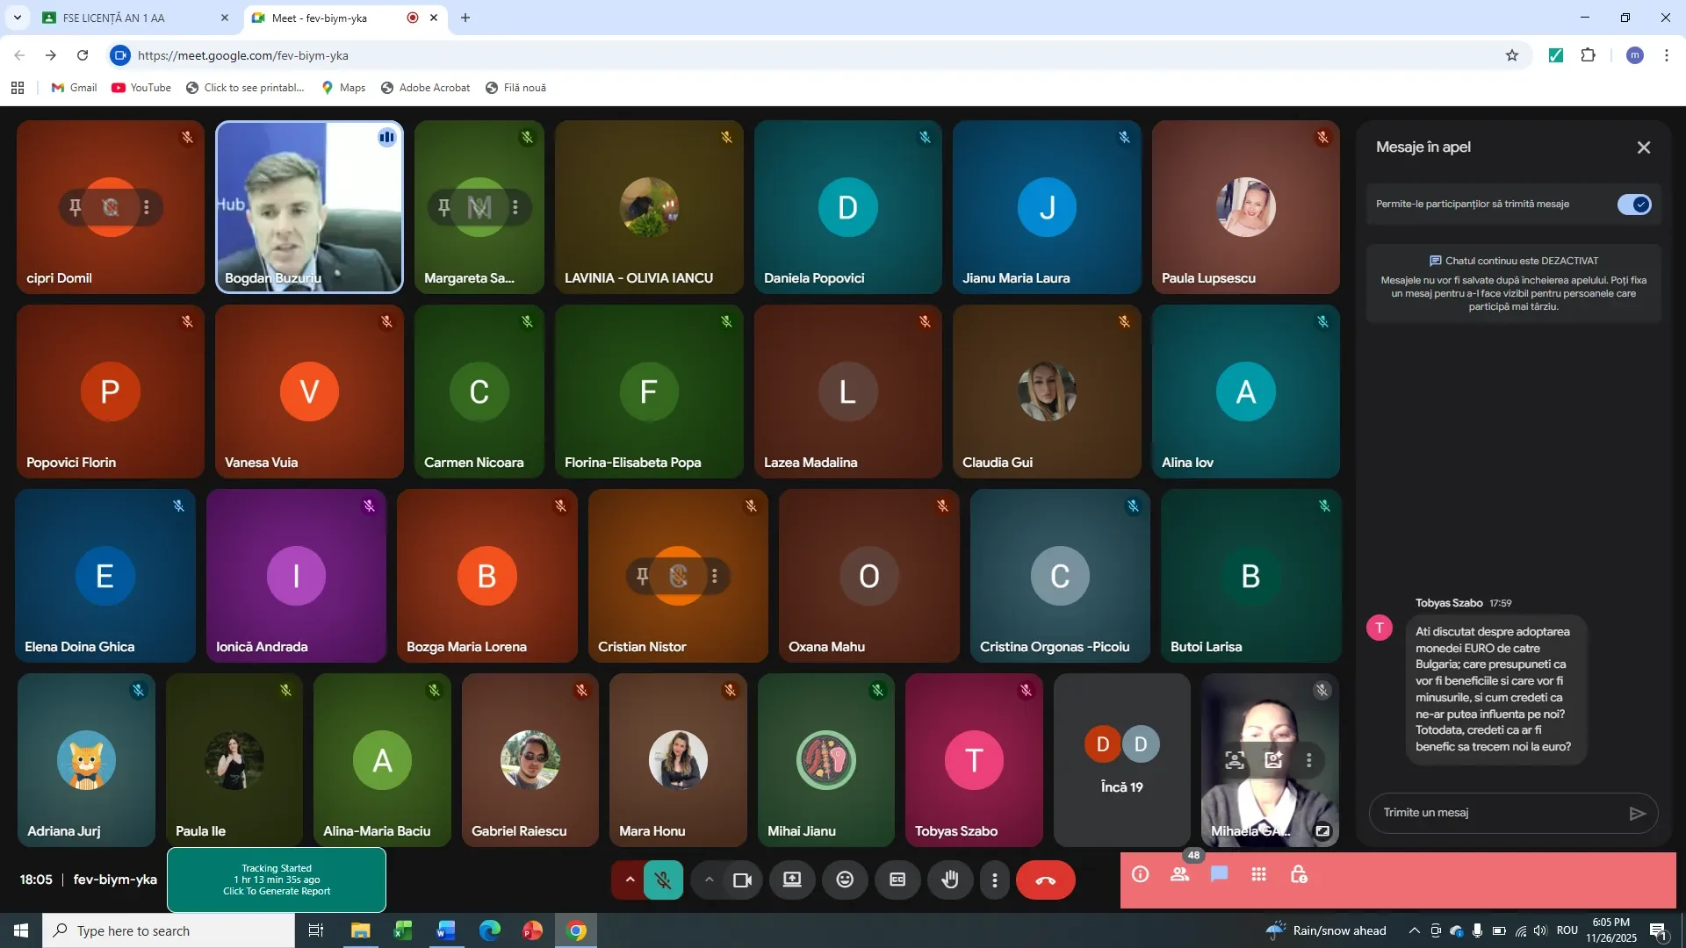Expand video options next to the camera
Screen dimensions: 1686x948
(x=708, y=880)
